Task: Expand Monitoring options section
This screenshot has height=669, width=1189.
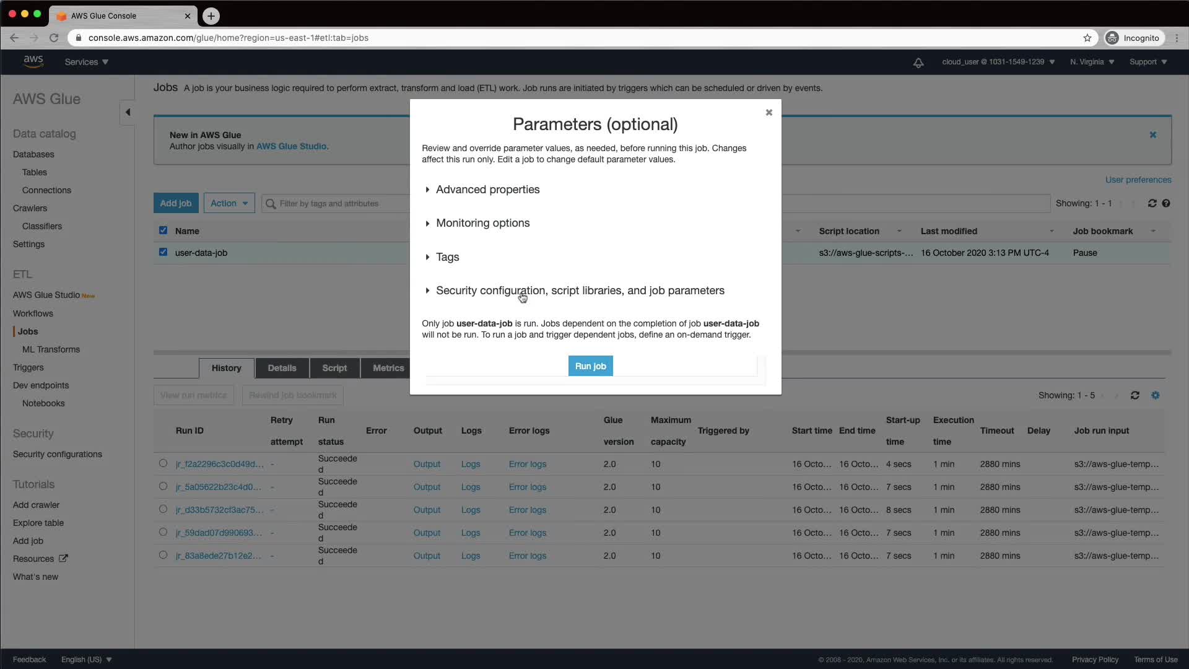Action: coord(482,223)
